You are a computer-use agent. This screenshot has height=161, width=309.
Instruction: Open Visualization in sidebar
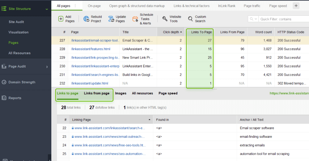19,32
